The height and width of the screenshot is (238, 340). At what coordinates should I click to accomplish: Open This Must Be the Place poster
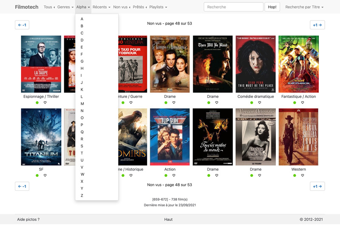[x=256, y=64]
